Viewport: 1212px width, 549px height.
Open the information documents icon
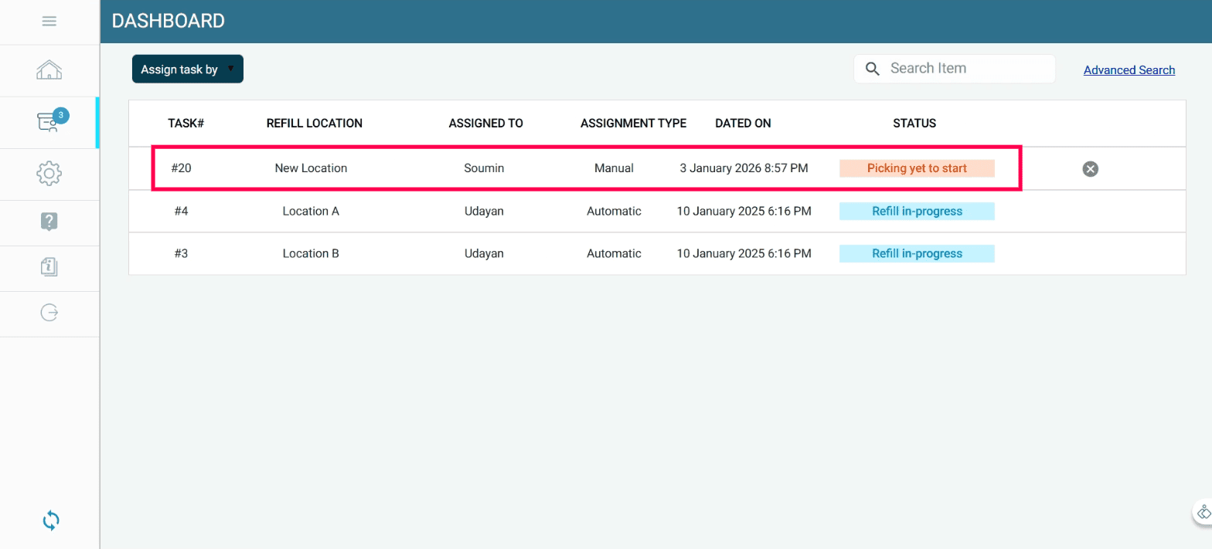[x=49, y=267]
